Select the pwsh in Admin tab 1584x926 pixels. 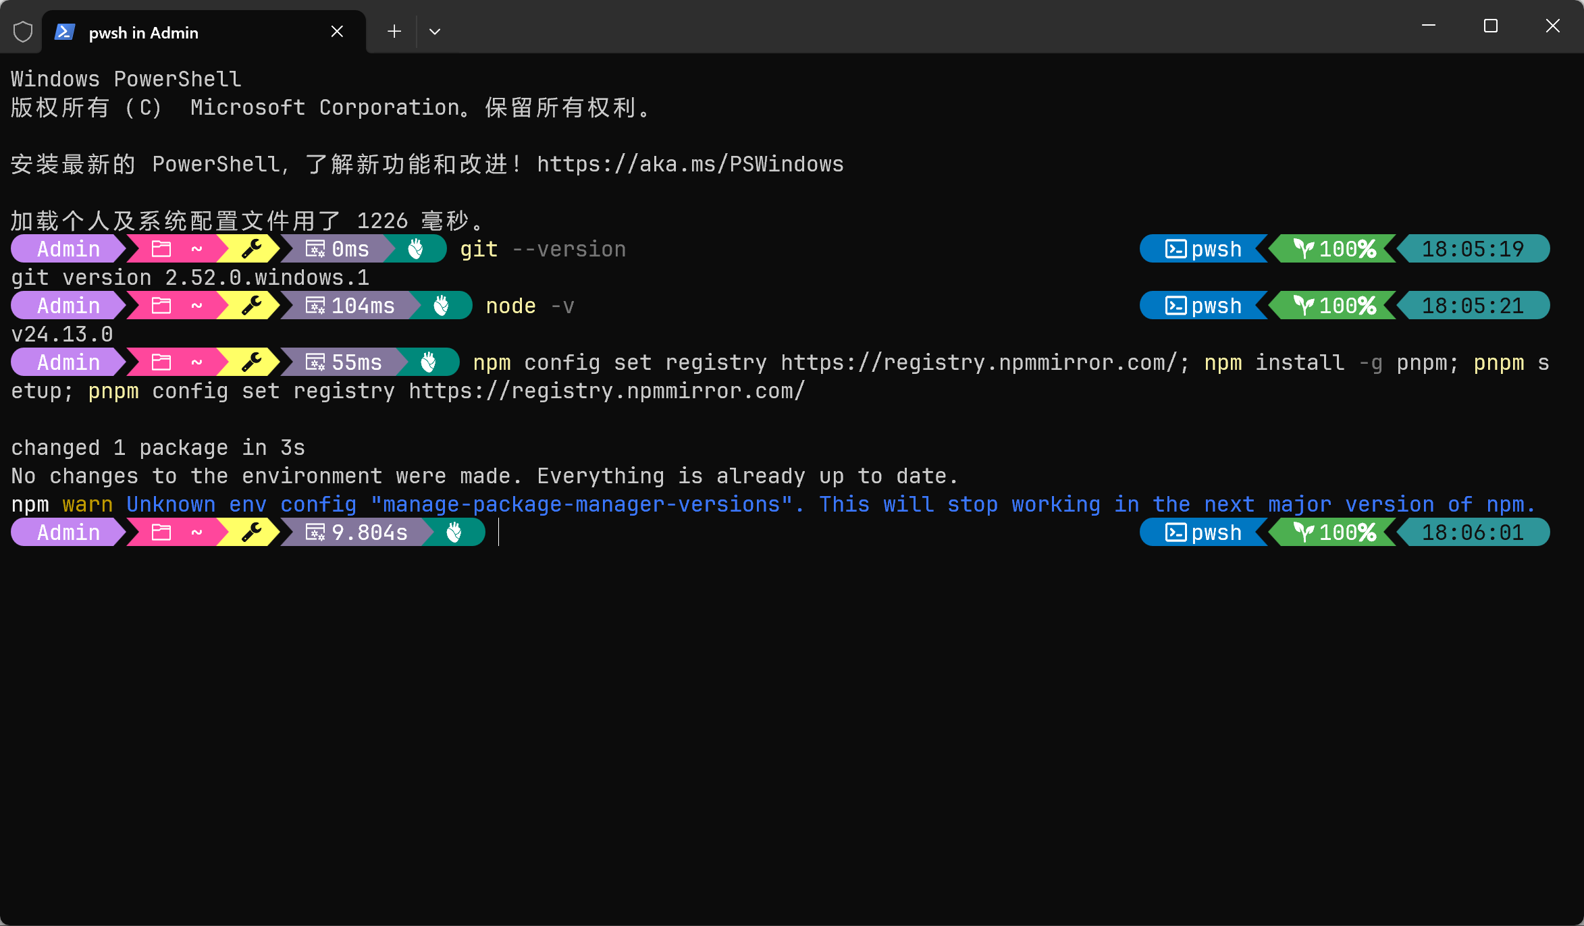[143, 32]
